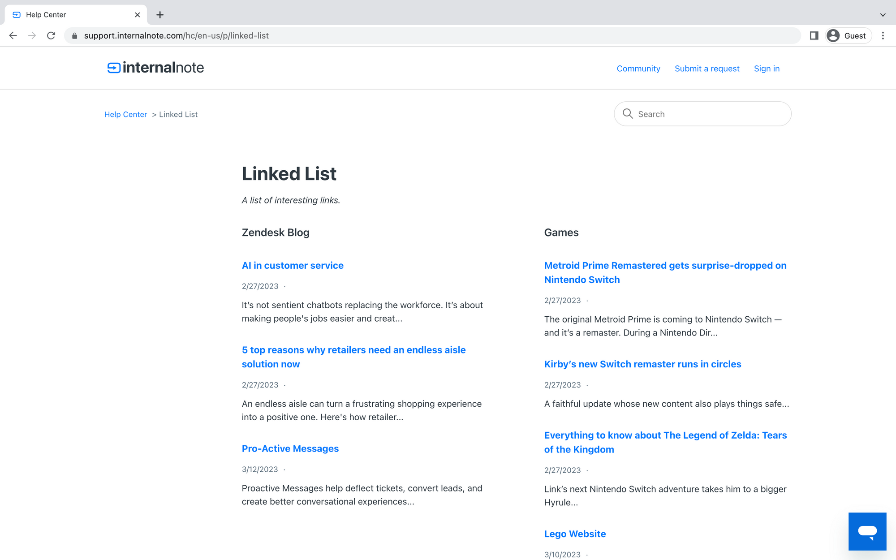Click the Sign in link
The height and width of the screenshot is (560, 896).
pos(767,69)
